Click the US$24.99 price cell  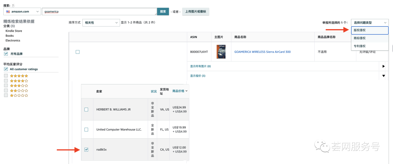pyautogui.click(x=179, y=109)
